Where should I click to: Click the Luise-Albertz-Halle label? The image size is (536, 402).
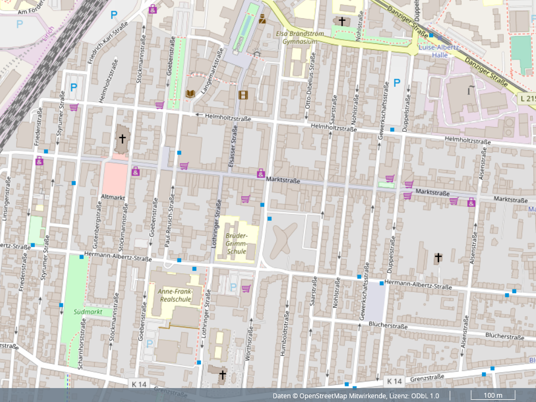tap(440, 51)
